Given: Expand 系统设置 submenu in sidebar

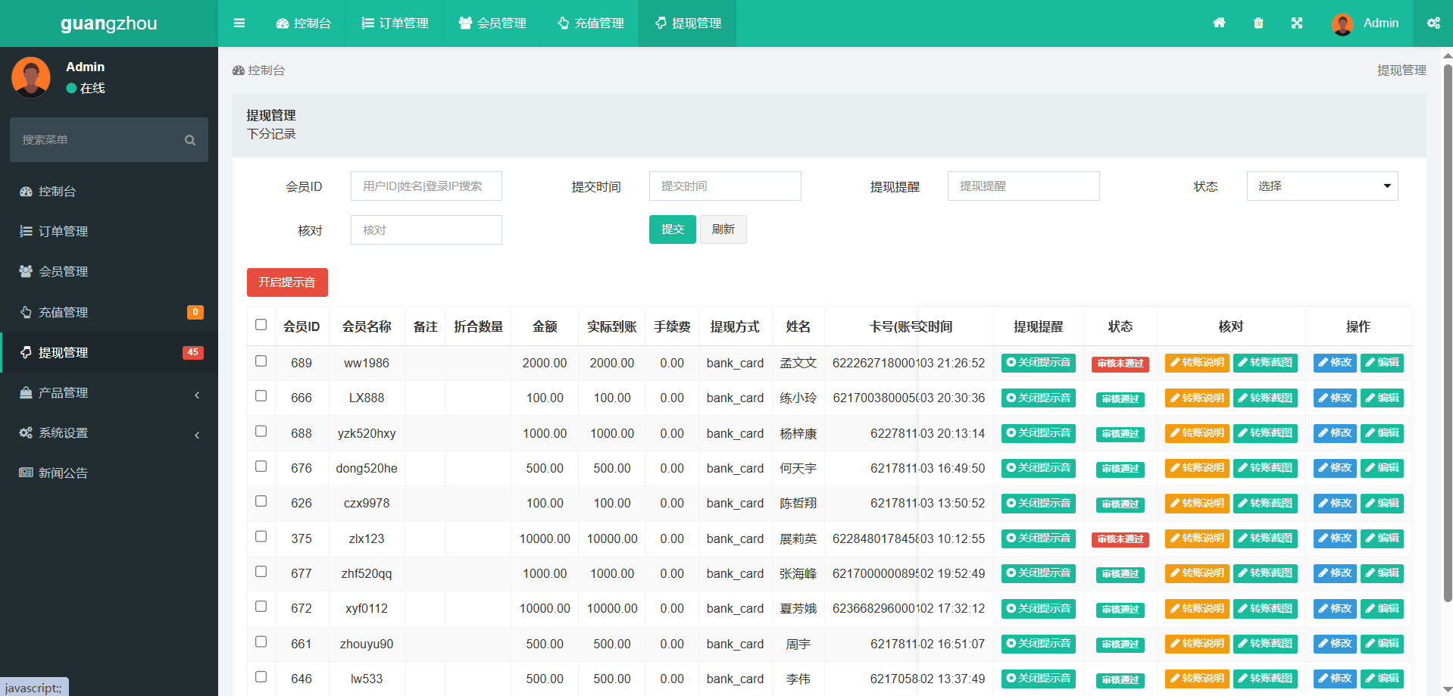Looking at the screenshot, I should [x=109, y=433].
